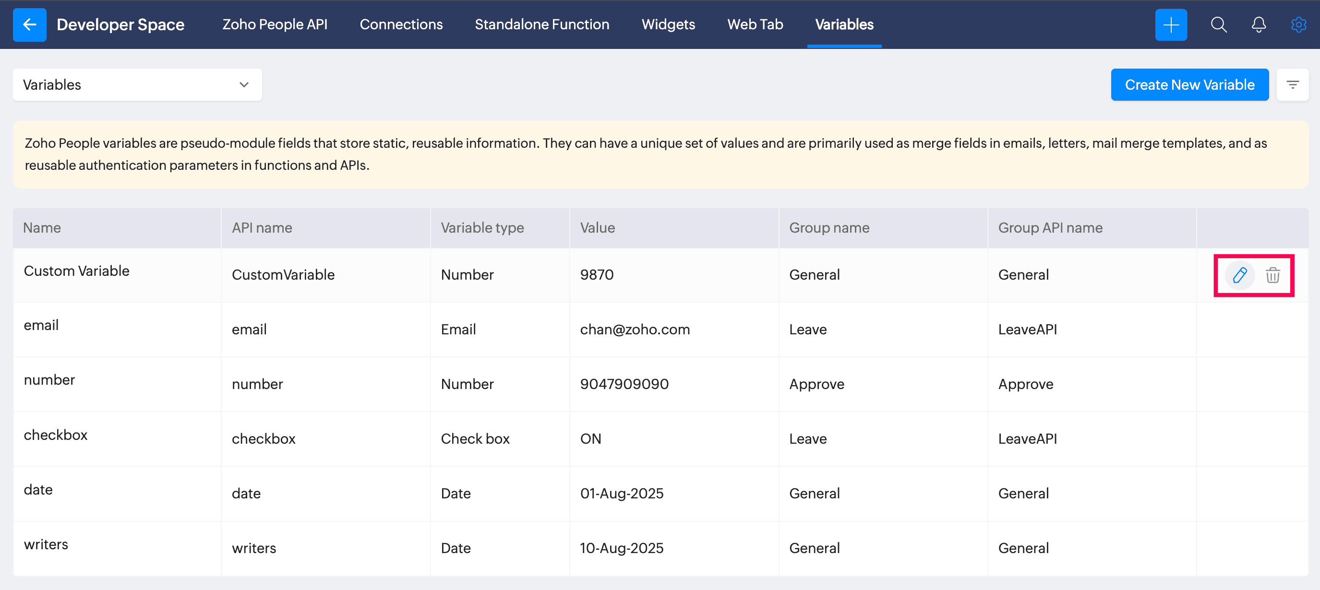
Task: Open notifications bell icon
Action: coord(1259,24)
